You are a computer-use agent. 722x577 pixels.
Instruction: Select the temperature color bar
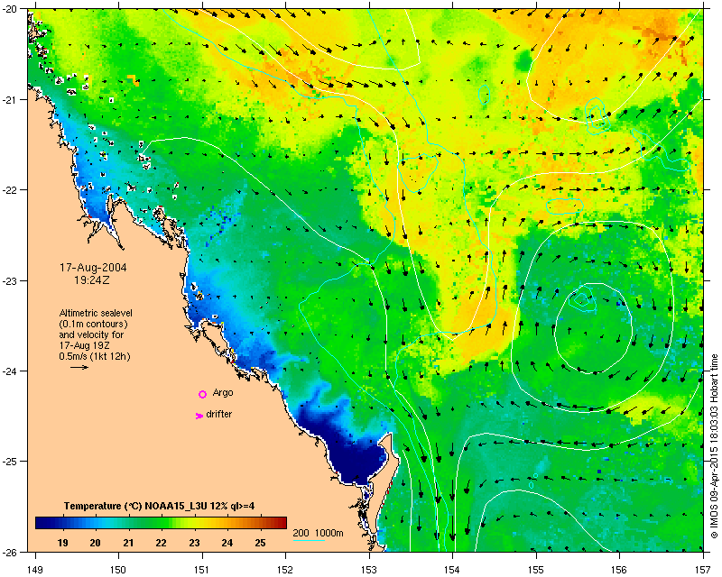click(161, 523)
